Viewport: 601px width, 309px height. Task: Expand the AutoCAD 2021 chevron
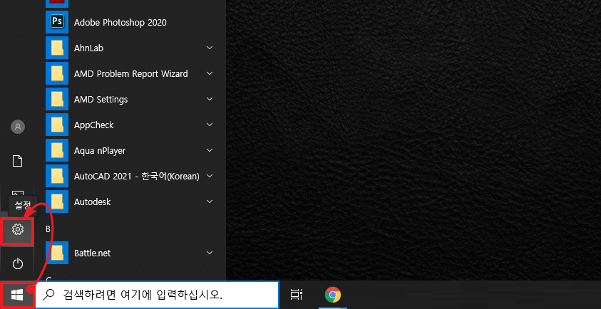[x=210, y=176]
